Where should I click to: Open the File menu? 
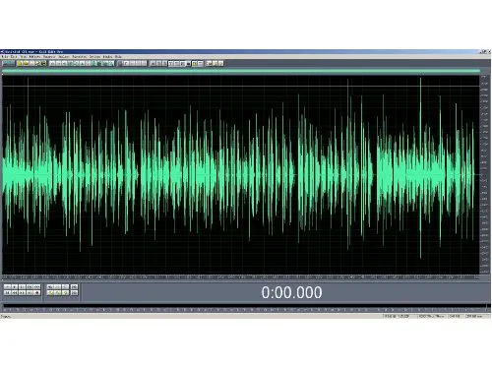(4, 57)
